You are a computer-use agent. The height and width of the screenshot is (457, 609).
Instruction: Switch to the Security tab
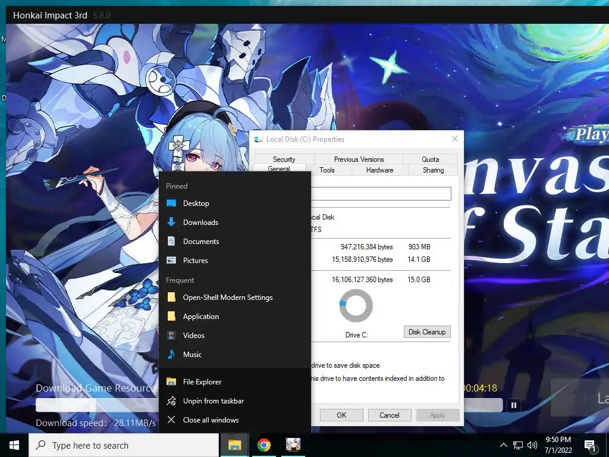[x=284, y=159]
